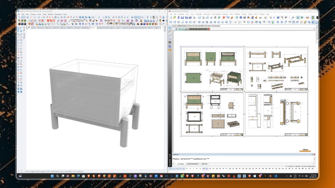Image resolution: width=335 pixels, height=188 pixels.
Task: Click the New document icon in TopSolid
Action: [x=171, y=17]
